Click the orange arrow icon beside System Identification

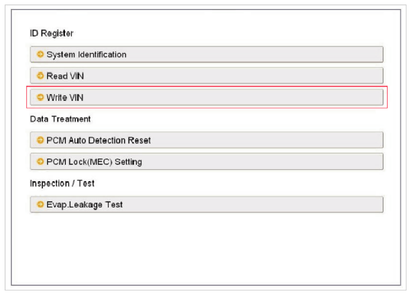click(40, 54)
